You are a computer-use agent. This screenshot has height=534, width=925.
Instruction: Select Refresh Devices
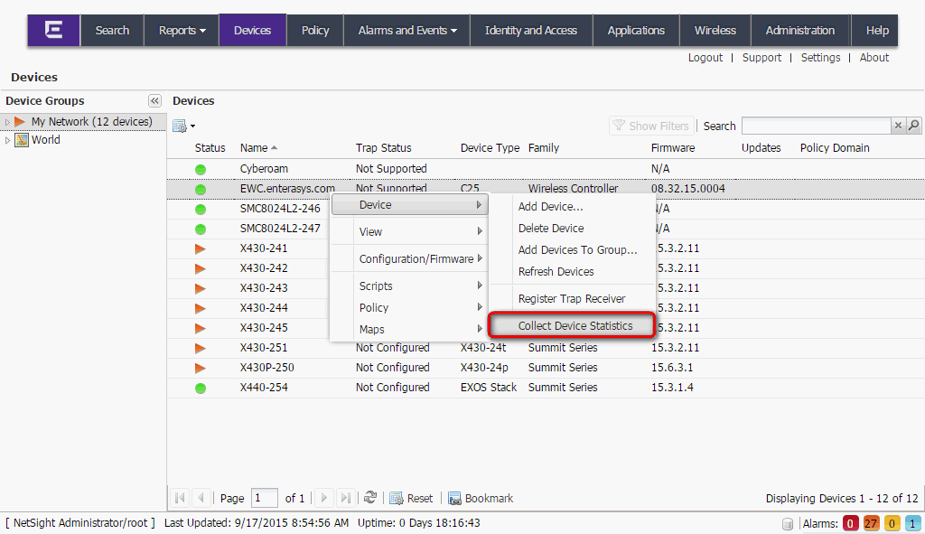pos(572,272)
